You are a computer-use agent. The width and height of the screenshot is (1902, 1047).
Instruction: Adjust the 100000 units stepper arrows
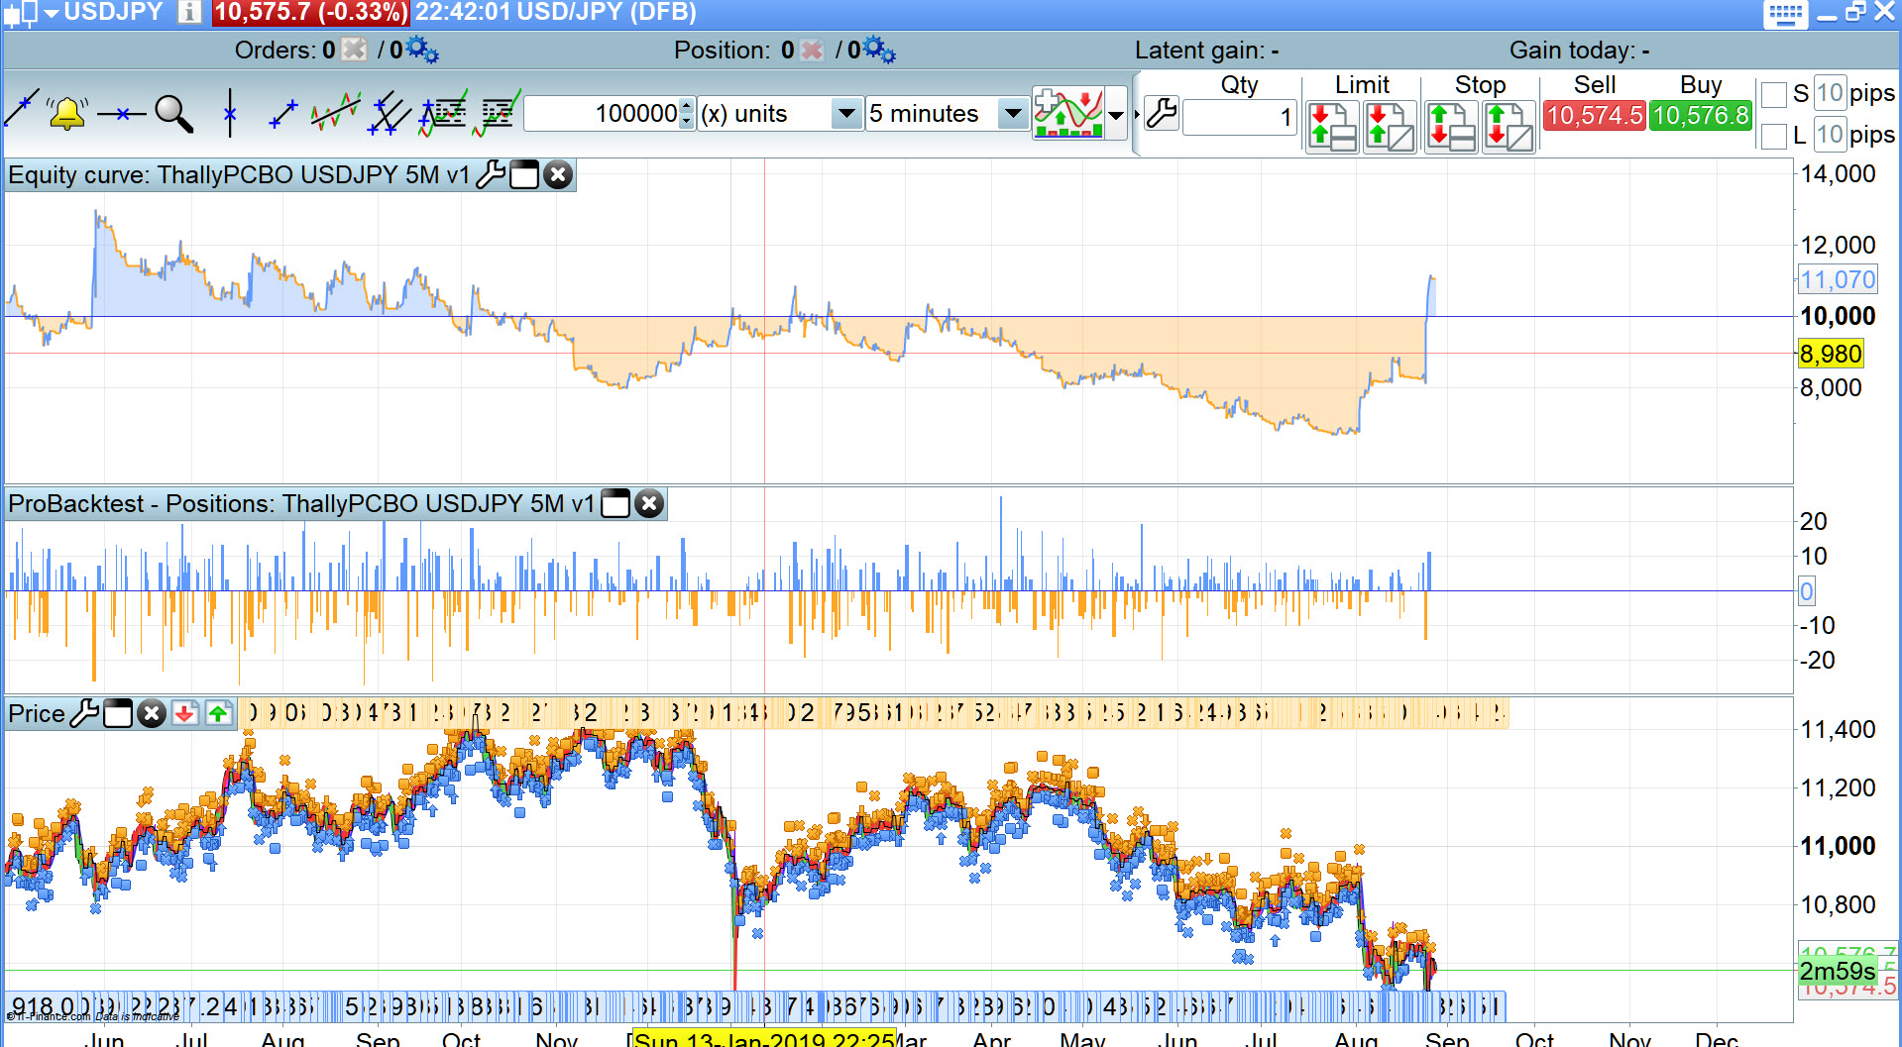tap(686, 113)
